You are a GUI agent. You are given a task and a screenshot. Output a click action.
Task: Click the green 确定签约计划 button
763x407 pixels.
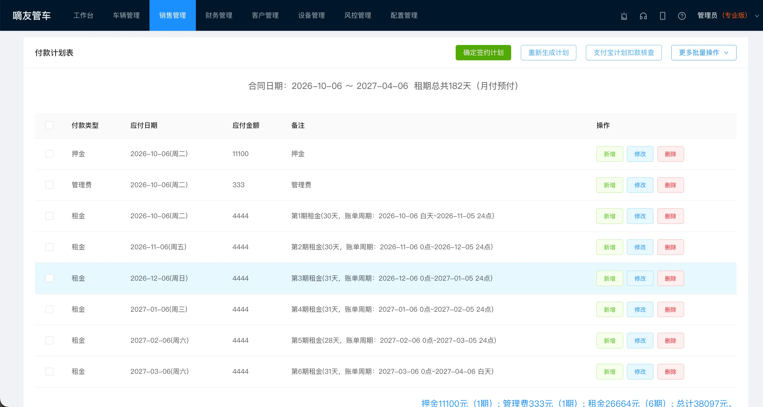pos(483,53)
